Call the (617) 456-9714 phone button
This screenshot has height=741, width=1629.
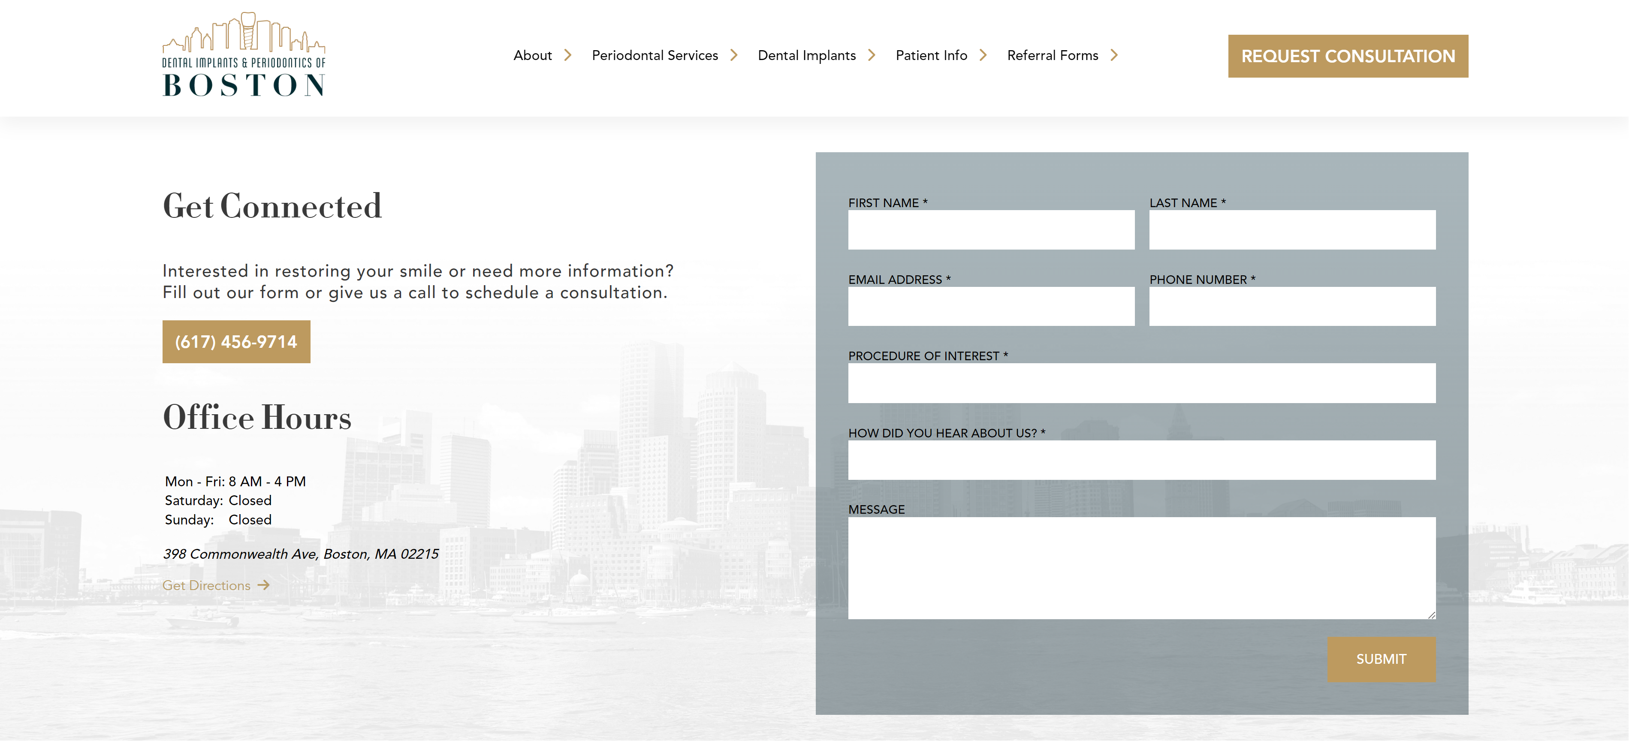[236, 342]
